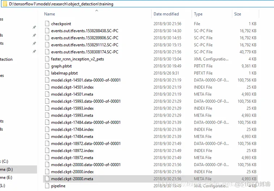Click the pin icon beside the item ending in ts
The image size is (274, 191).
click(34, 43)
